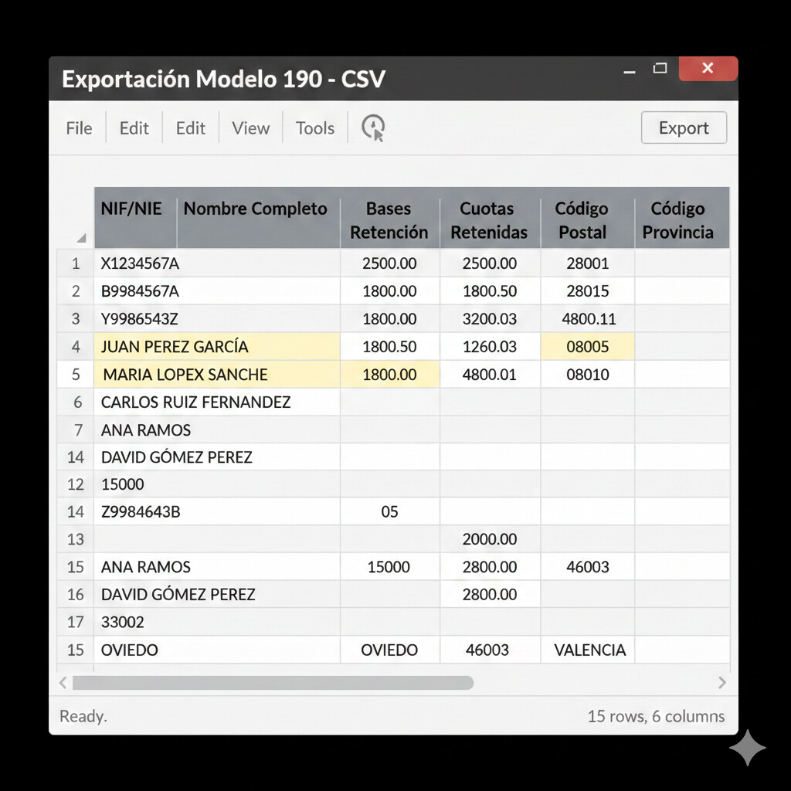This screenshot has height=791, width=791.
Task: Click the ANA RAMOS cell in row 7
Action: tap(217, 429)
